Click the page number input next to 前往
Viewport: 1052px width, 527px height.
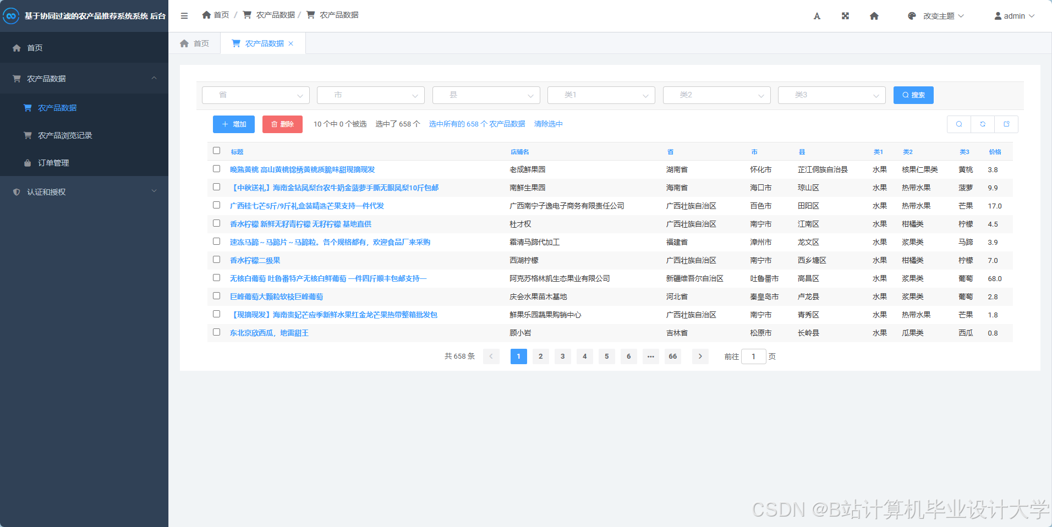[x=753, y=356]
